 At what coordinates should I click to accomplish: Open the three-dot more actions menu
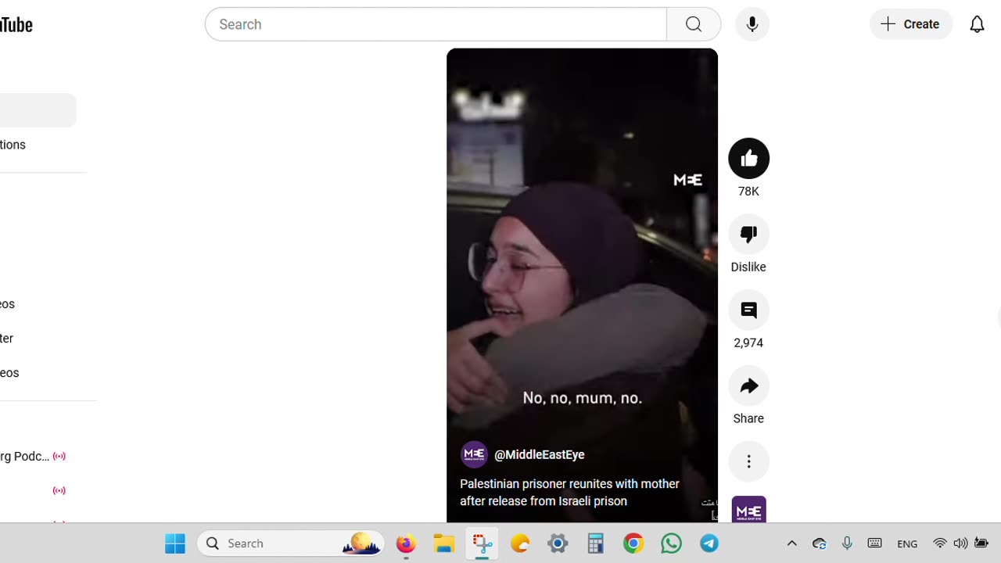(748, 461)
